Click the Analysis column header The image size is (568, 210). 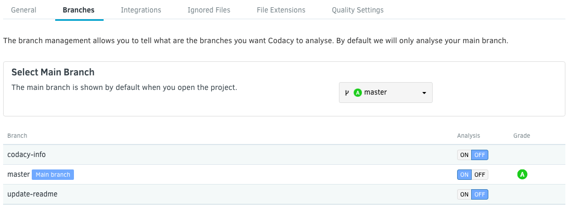coord(469,136)
